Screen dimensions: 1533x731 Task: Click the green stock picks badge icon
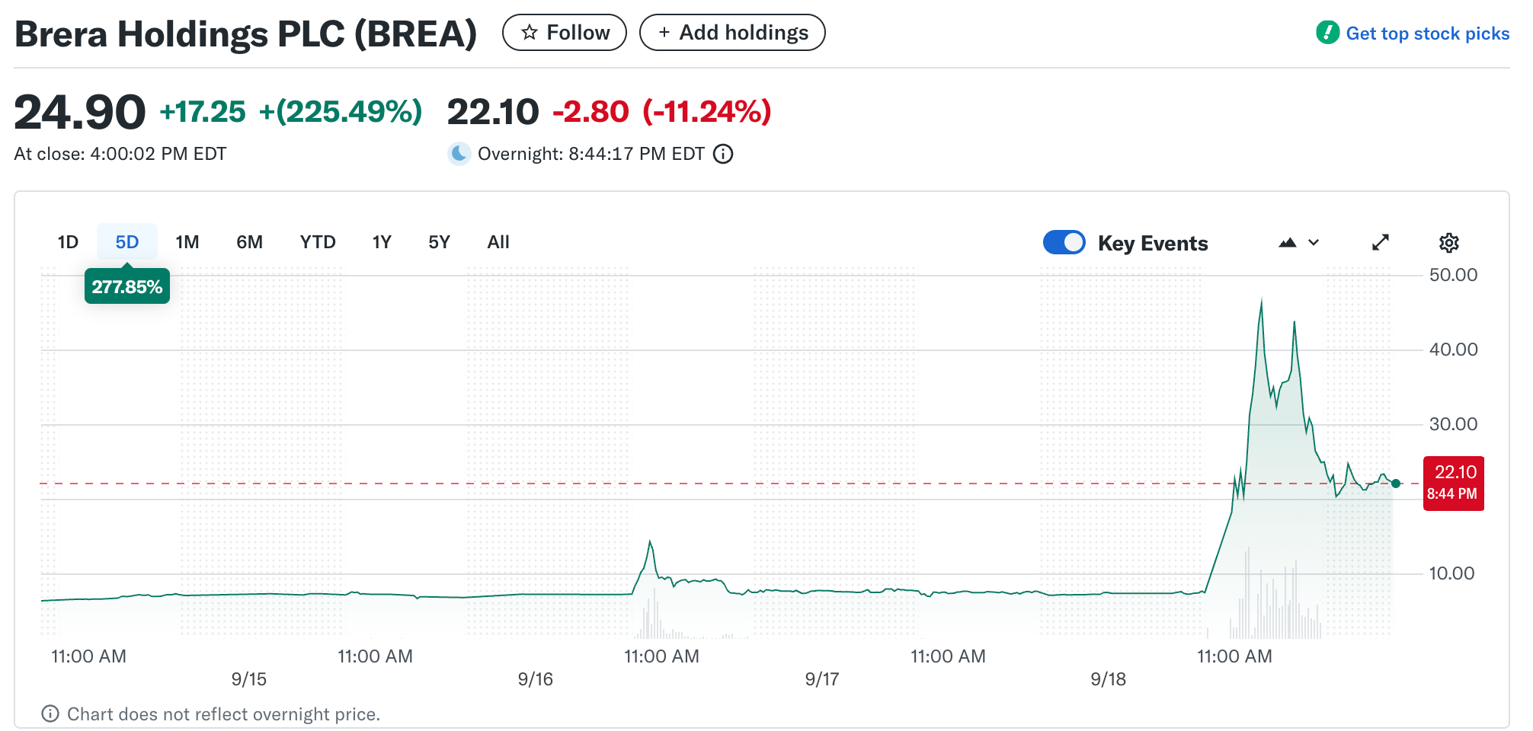click(x=1327, y=33)
